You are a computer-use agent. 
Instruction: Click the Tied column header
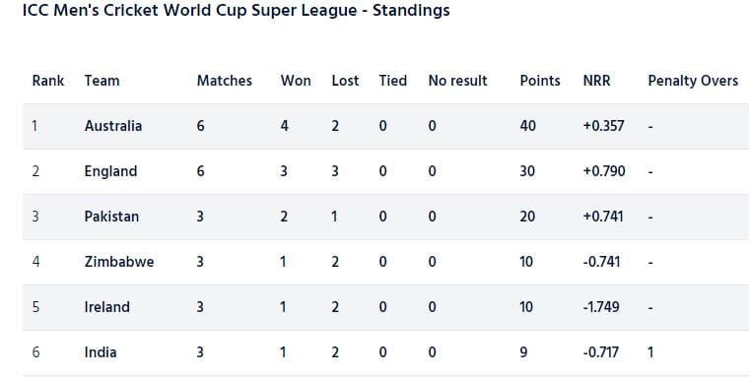393,81
